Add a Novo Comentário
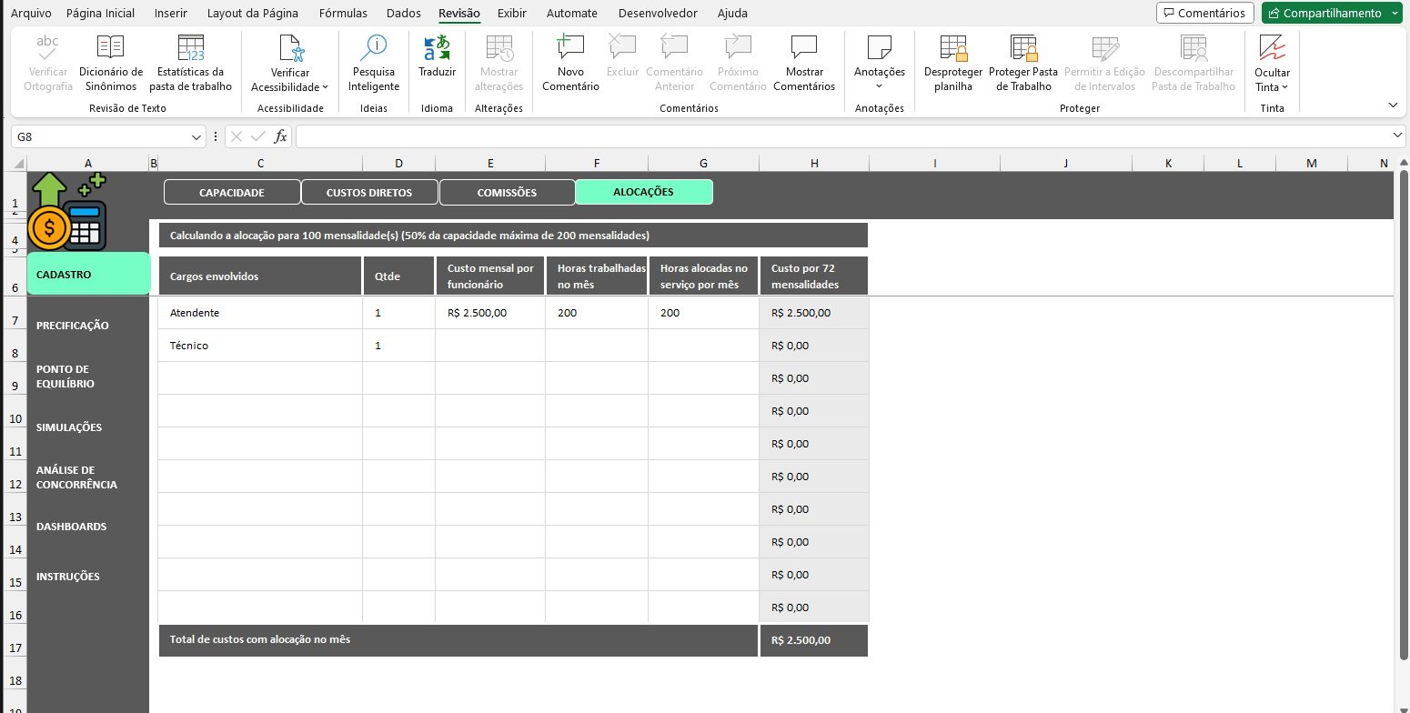This screenshot has width=1410, height=713. click(570, 63)
